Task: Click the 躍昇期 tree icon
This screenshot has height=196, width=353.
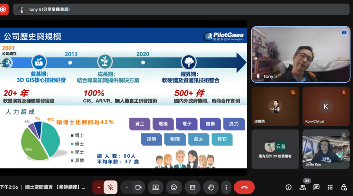Action: coord(189,62)
